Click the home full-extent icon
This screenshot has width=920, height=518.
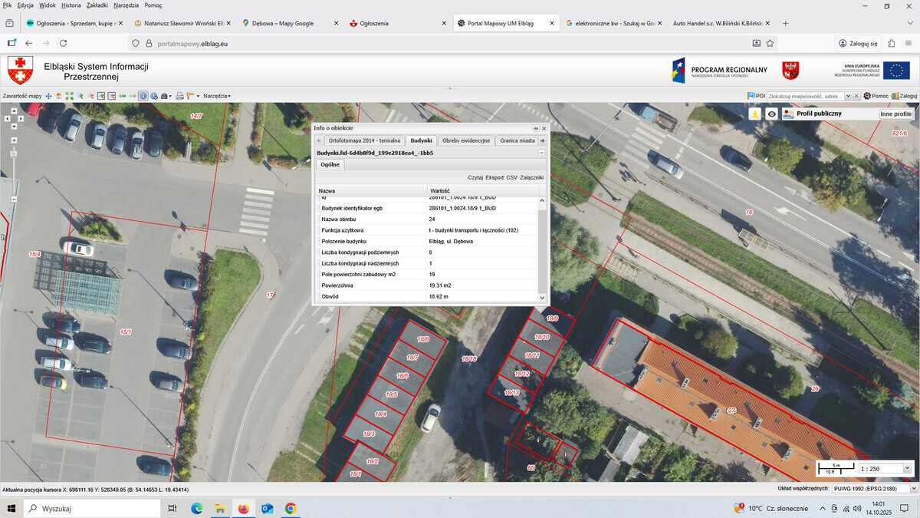coord(58,96)
